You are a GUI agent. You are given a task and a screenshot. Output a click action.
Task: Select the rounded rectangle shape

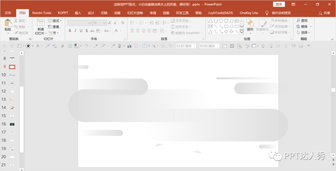pos(236,26)
